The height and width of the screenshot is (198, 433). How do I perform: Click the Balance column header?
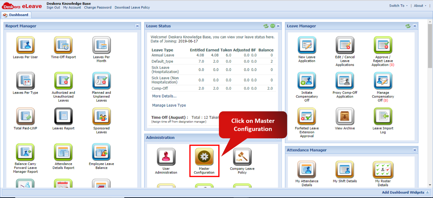(x=266, y=50)
